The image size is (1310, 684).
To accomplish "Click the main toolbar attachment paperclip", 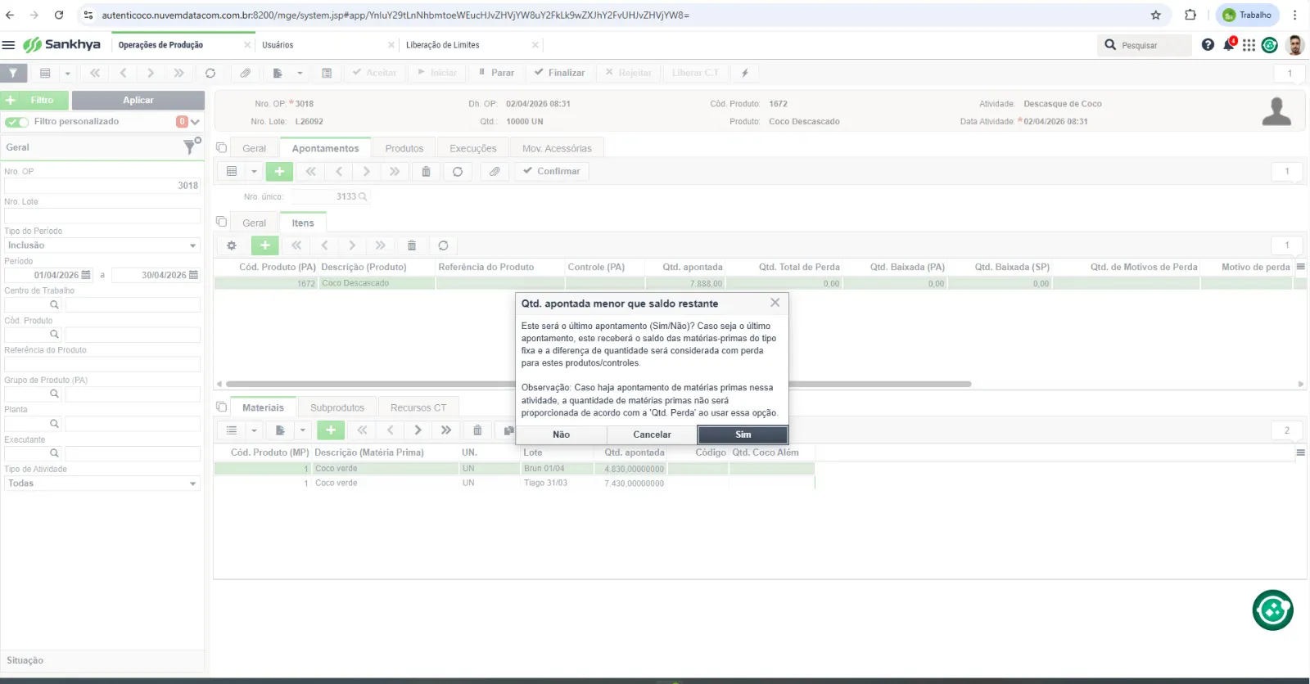I will click(x=245, y=73).
